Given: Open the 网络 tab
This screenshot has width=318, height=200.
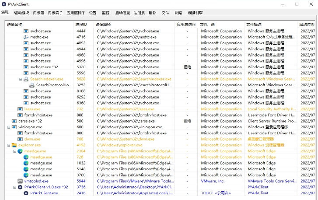Looking at the screenshot, I should click(x=178, y=13).
